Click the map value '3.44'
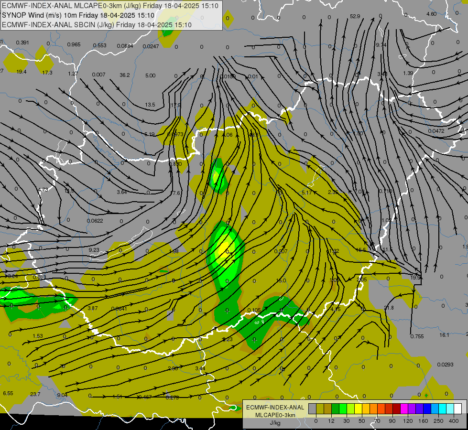 [x=200, y=368]
